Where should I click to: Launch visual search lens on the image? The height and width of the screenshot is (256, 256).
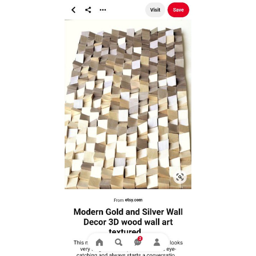coord(180,177)
